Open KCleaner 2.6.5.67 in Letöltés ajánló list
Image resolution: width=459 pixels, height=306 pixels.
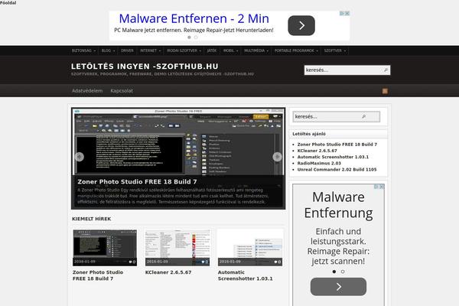point(317,151)
